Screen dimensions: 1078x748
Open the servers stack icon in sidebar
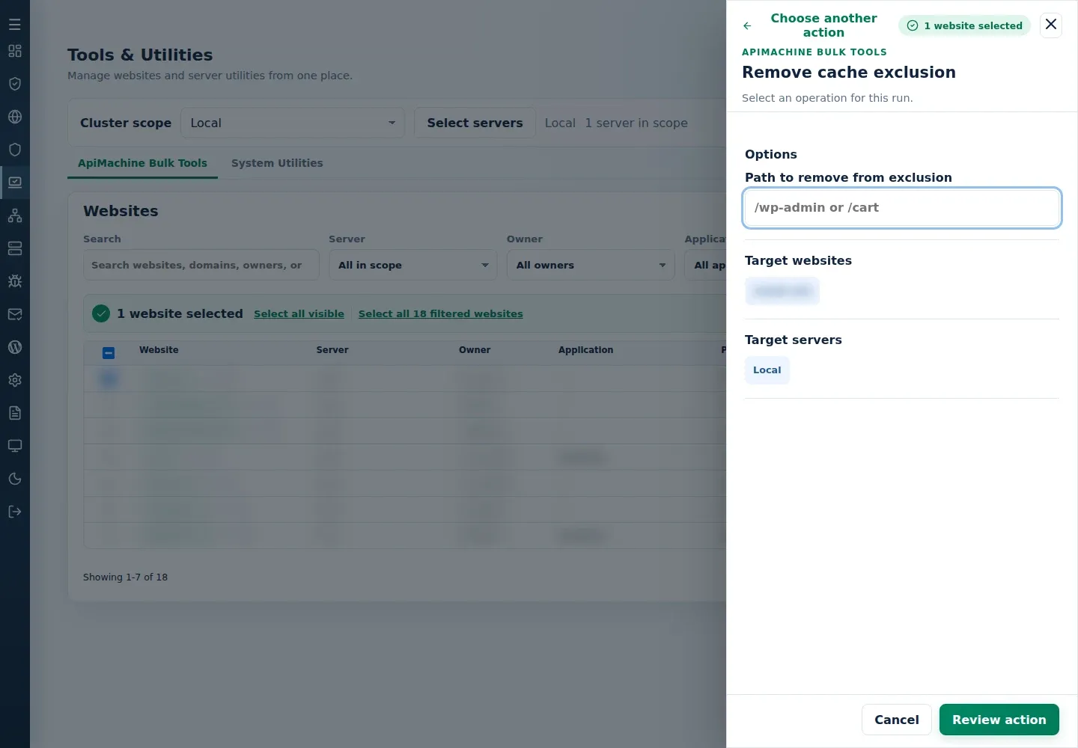(x=15, y=248)
